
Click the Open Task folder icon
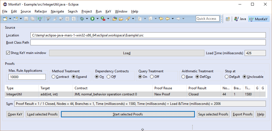(x=121, y=19)
